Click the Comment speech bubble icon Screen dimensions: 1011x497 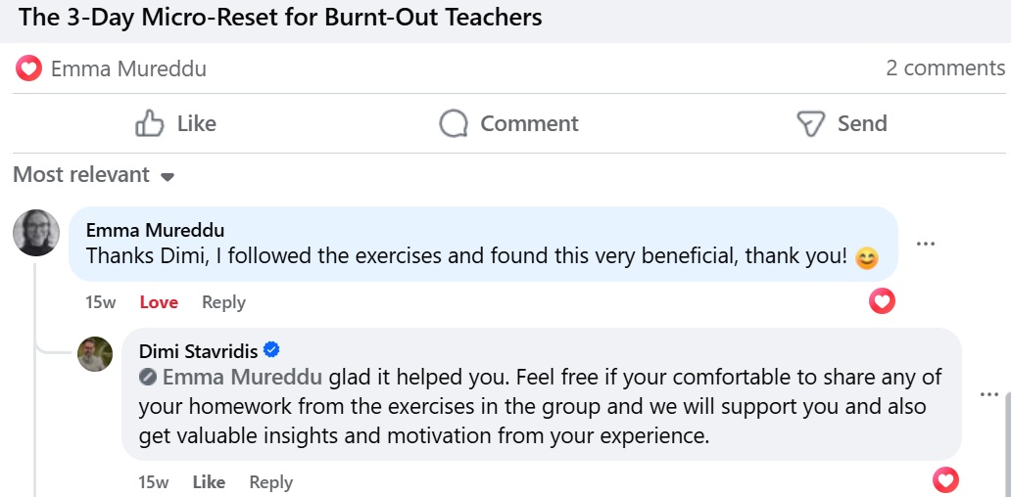point(454,124)
